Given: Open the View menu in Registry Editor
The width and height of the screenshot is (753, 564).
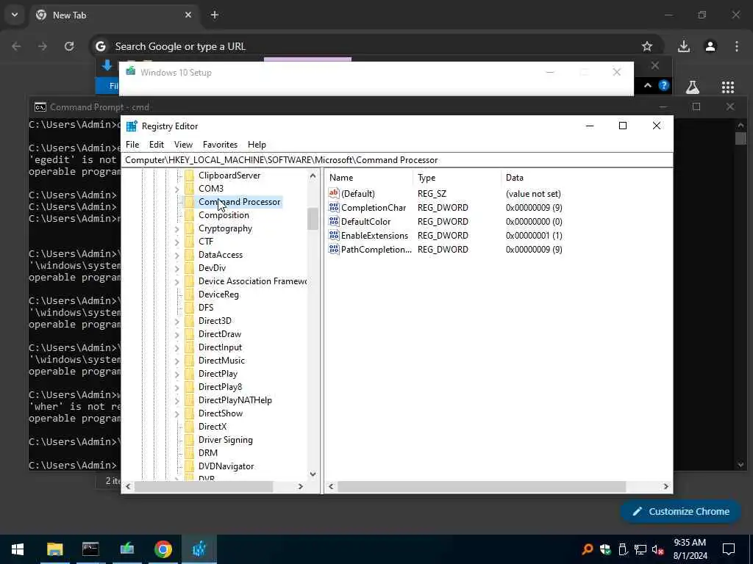Looking at the screenshot, I should click(183, 145).
